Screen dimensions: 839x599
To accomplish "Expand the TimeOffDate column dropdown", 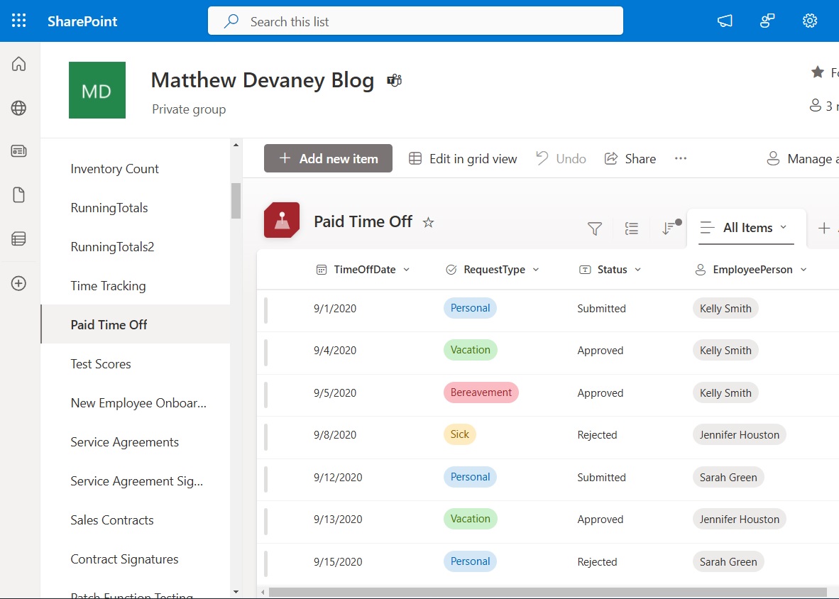I will point(407,270).
